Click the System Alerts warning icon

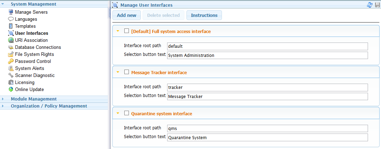[11, 68]
